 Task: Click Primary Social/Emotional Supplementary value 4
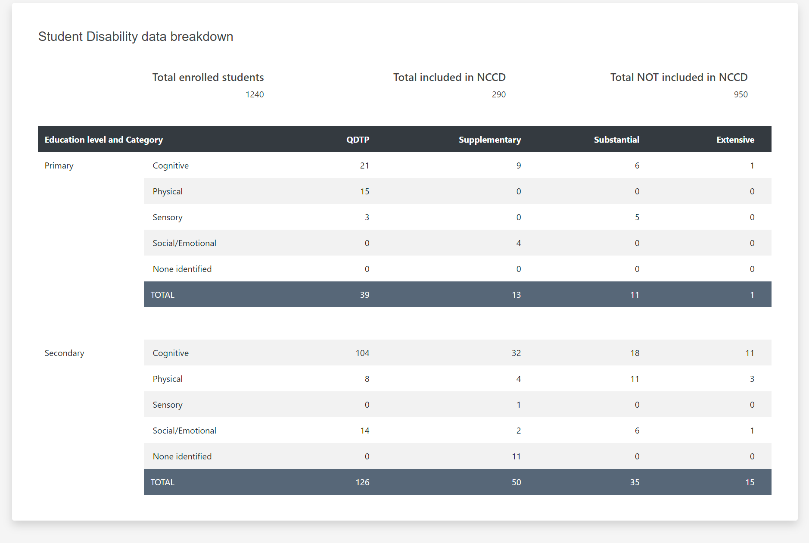click(x=519, y=243)
